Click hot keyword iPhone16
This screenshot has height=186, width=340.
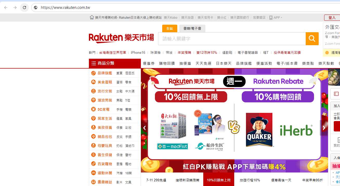138,52
